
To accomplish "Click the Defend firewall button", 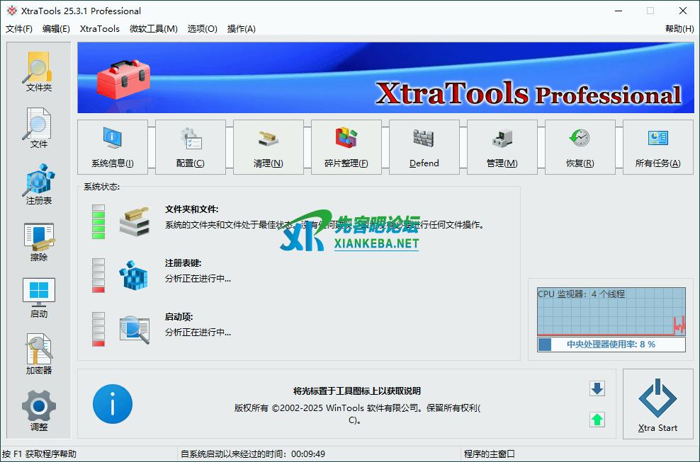I will click(x=424, y=146).
